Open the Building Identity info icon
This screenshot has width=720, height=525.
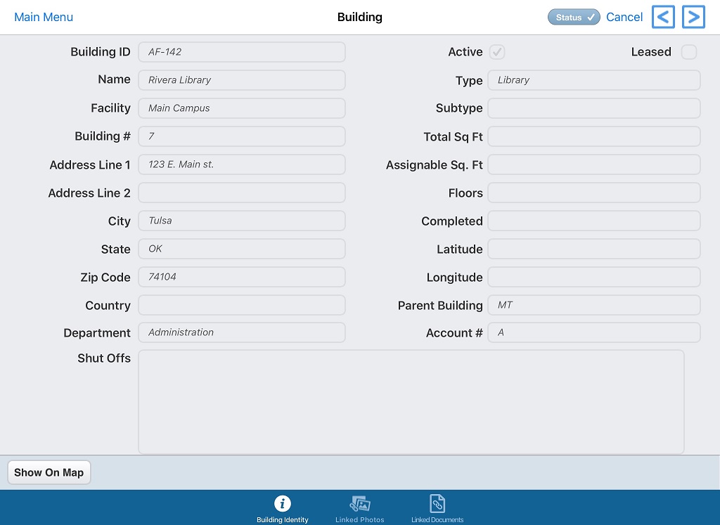click(283, 503)
